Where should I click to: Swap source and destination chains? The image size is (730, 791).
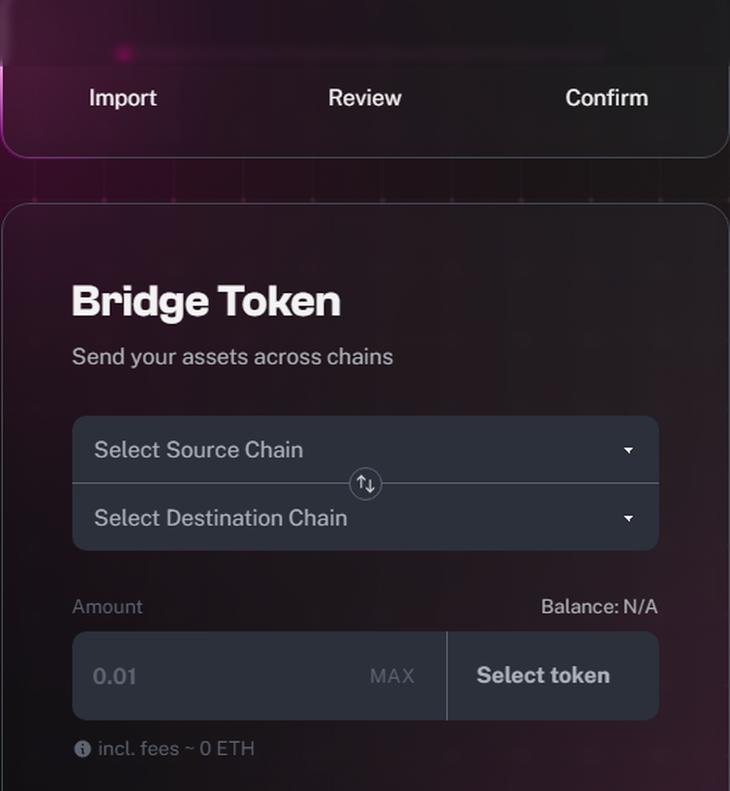coord(366,484)
